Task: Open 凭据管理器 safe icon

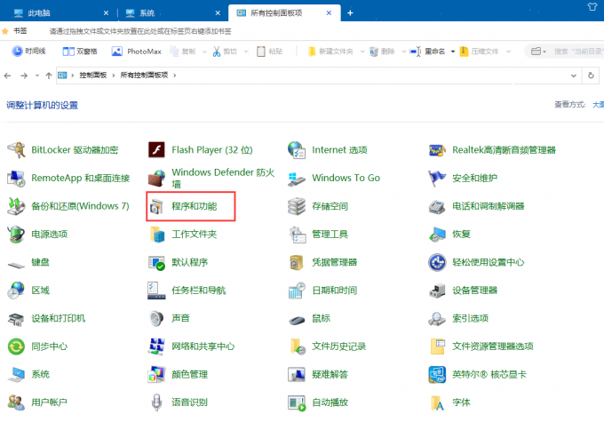Action: click(296, 262)
